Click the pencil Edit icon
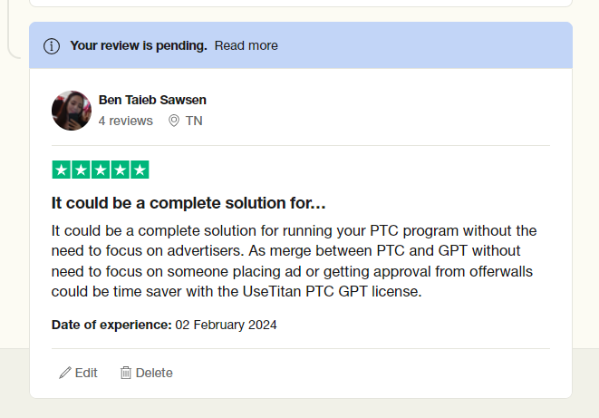Image resolution: width=599 pixels, height=418 pixels. pos(65,373)
